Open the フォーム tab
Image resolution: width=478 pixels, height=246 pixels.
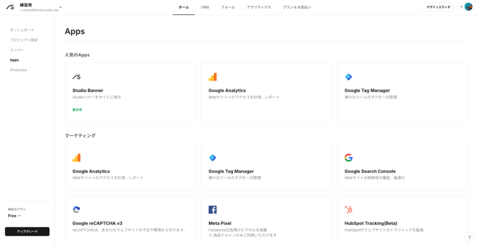tap(228, 7)
